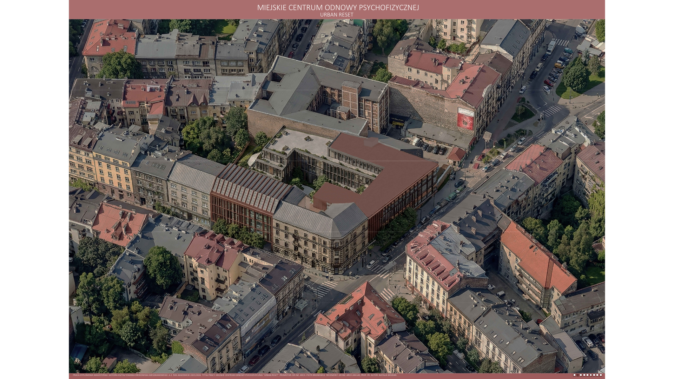This screenshot has height=379, width=674.
Task: Click the zebra crossing at street intersection
Action: (325, 288)
